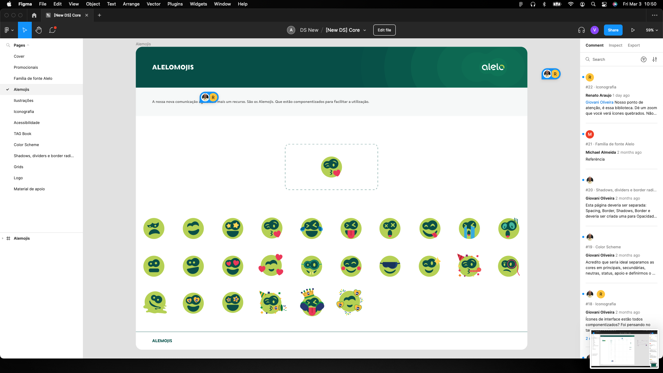663x373 pixels.
Task: Open the file name chevron dropdown
Action: (365, 30)
